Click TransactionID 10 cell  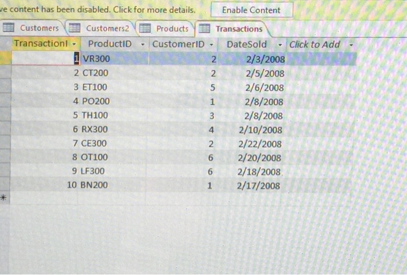pos(44,185)
